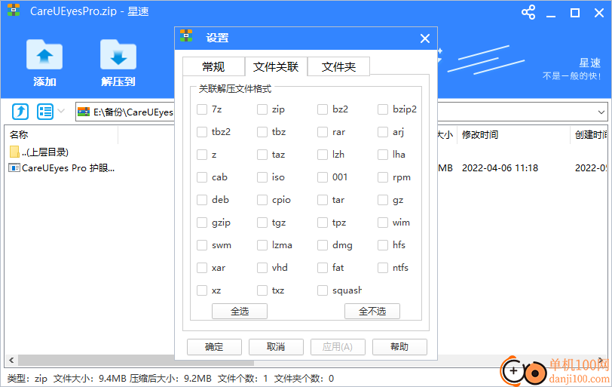Click the list view mode icon

pos(45,112)
